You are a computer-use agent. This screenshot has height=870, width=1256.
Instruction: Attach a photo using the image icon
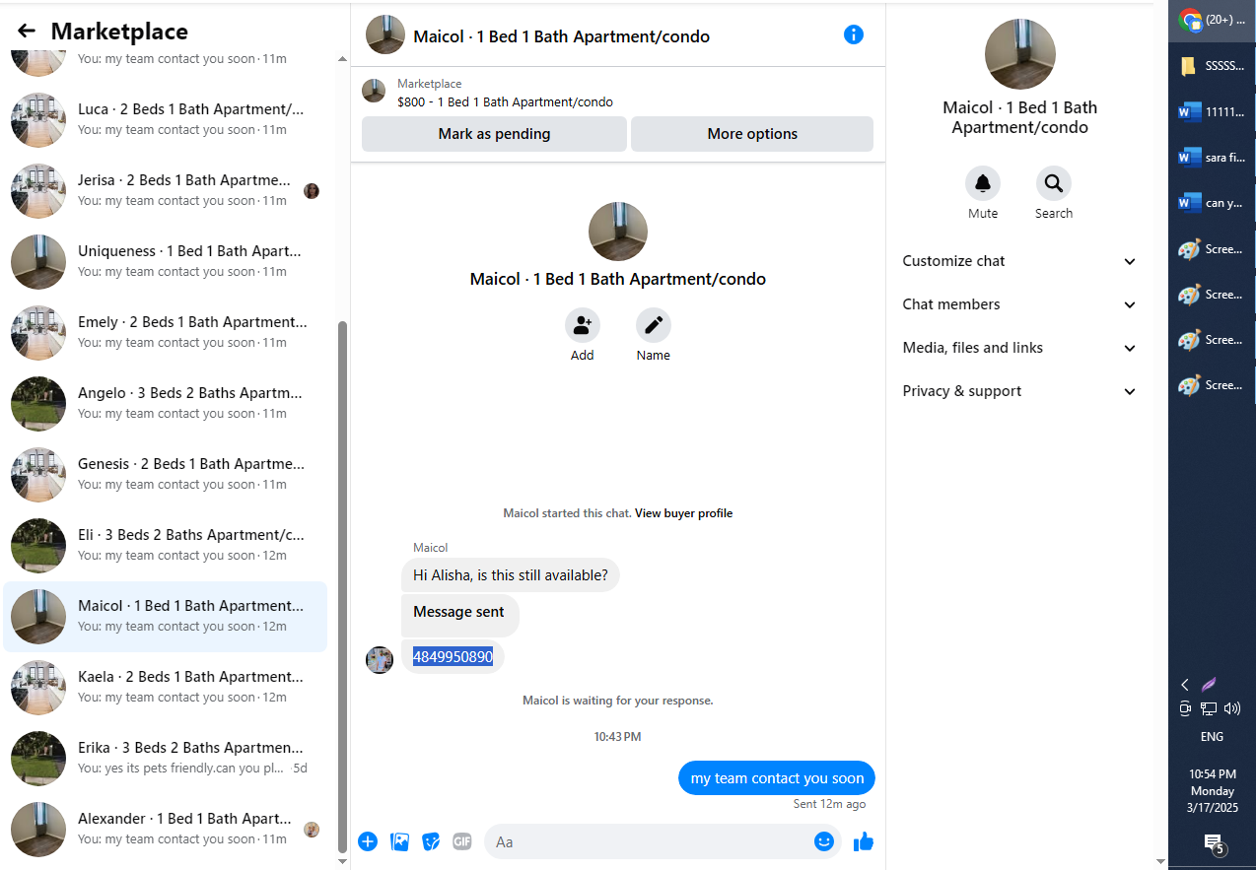(399, 841)
